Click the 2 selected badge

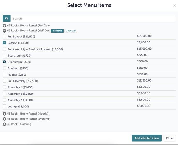tap(57, 31)
